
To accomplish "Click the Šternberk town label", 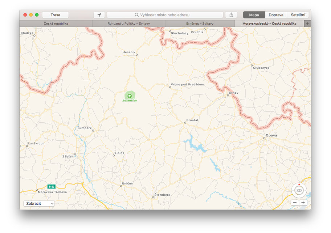I will [x=162, y=195].
